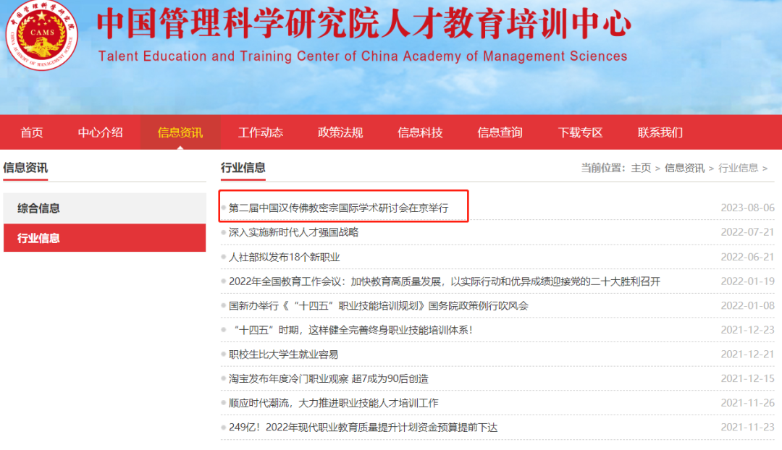Open 信息科技 from the navigation bar
Image resolution: width=782 pixels, height=450 pixels.
click(420, 132)
